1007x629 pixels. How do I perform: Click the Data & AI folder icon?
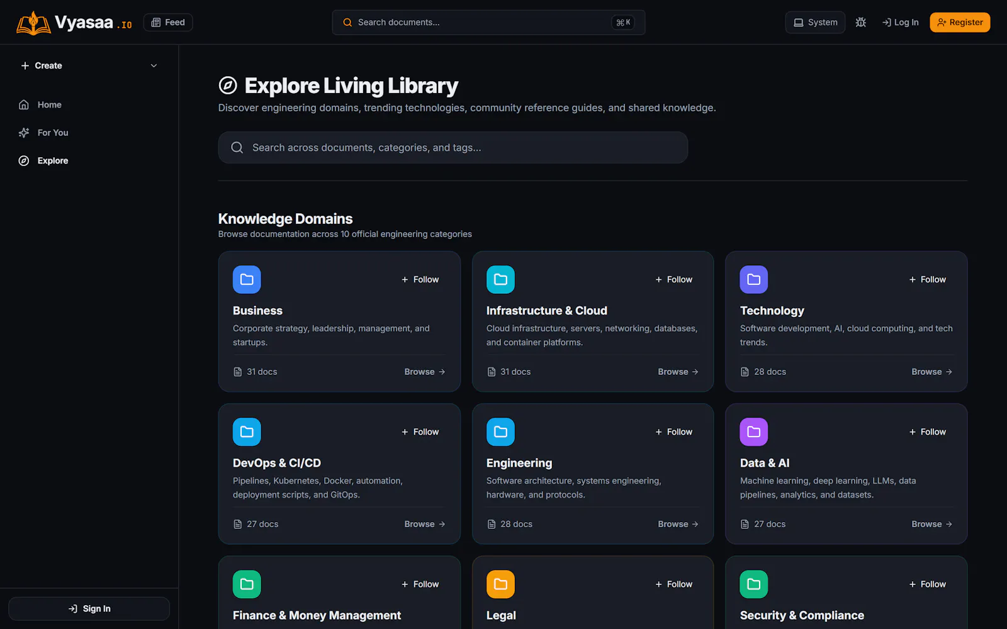(x=754, y=431)
